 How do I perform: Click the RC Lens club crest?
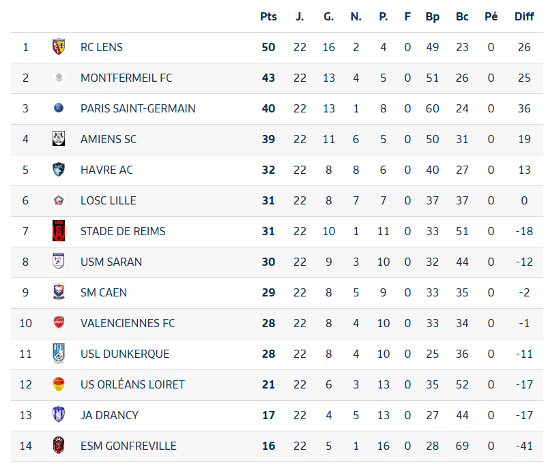click(x=59, y=47)
